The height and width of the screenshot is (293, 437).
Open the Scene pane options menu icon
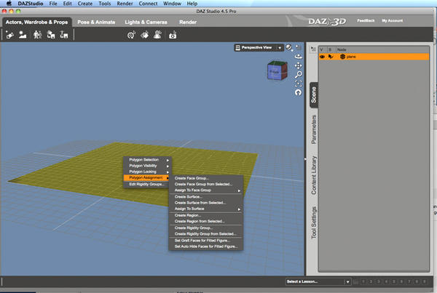click(313, 49)
